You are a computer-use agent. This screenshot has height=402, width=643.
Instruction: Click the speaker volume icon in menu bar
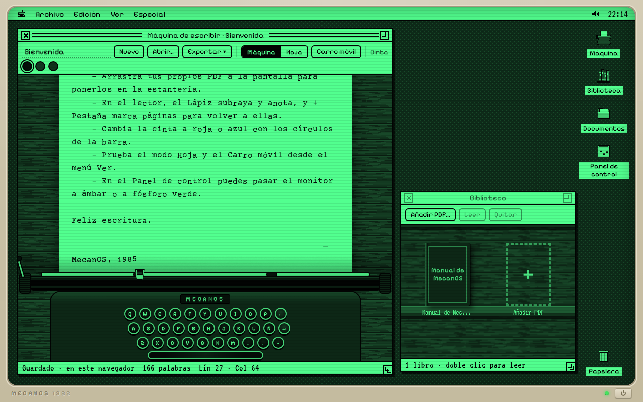[595, 14]
